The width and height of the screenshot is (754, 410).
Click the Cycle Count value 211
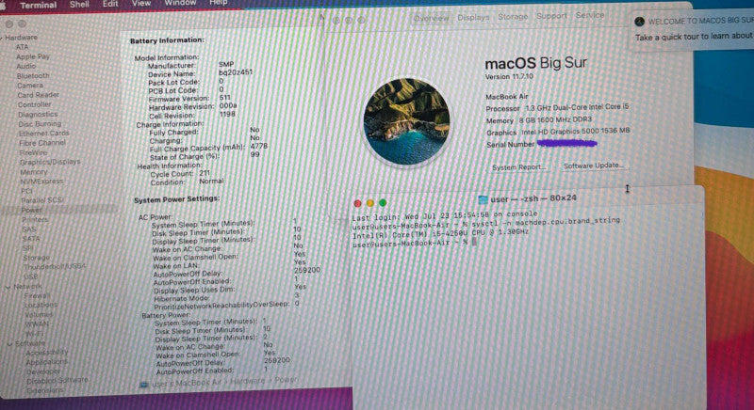tap(205, 173)
